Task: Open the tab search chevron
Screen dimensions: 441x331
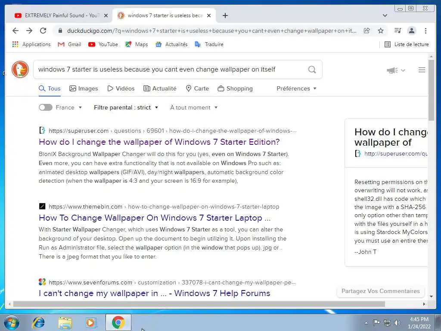Action: [385, 16]
